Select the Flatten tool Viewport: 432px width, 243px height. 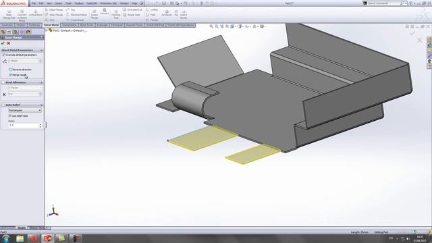[152, 20]
